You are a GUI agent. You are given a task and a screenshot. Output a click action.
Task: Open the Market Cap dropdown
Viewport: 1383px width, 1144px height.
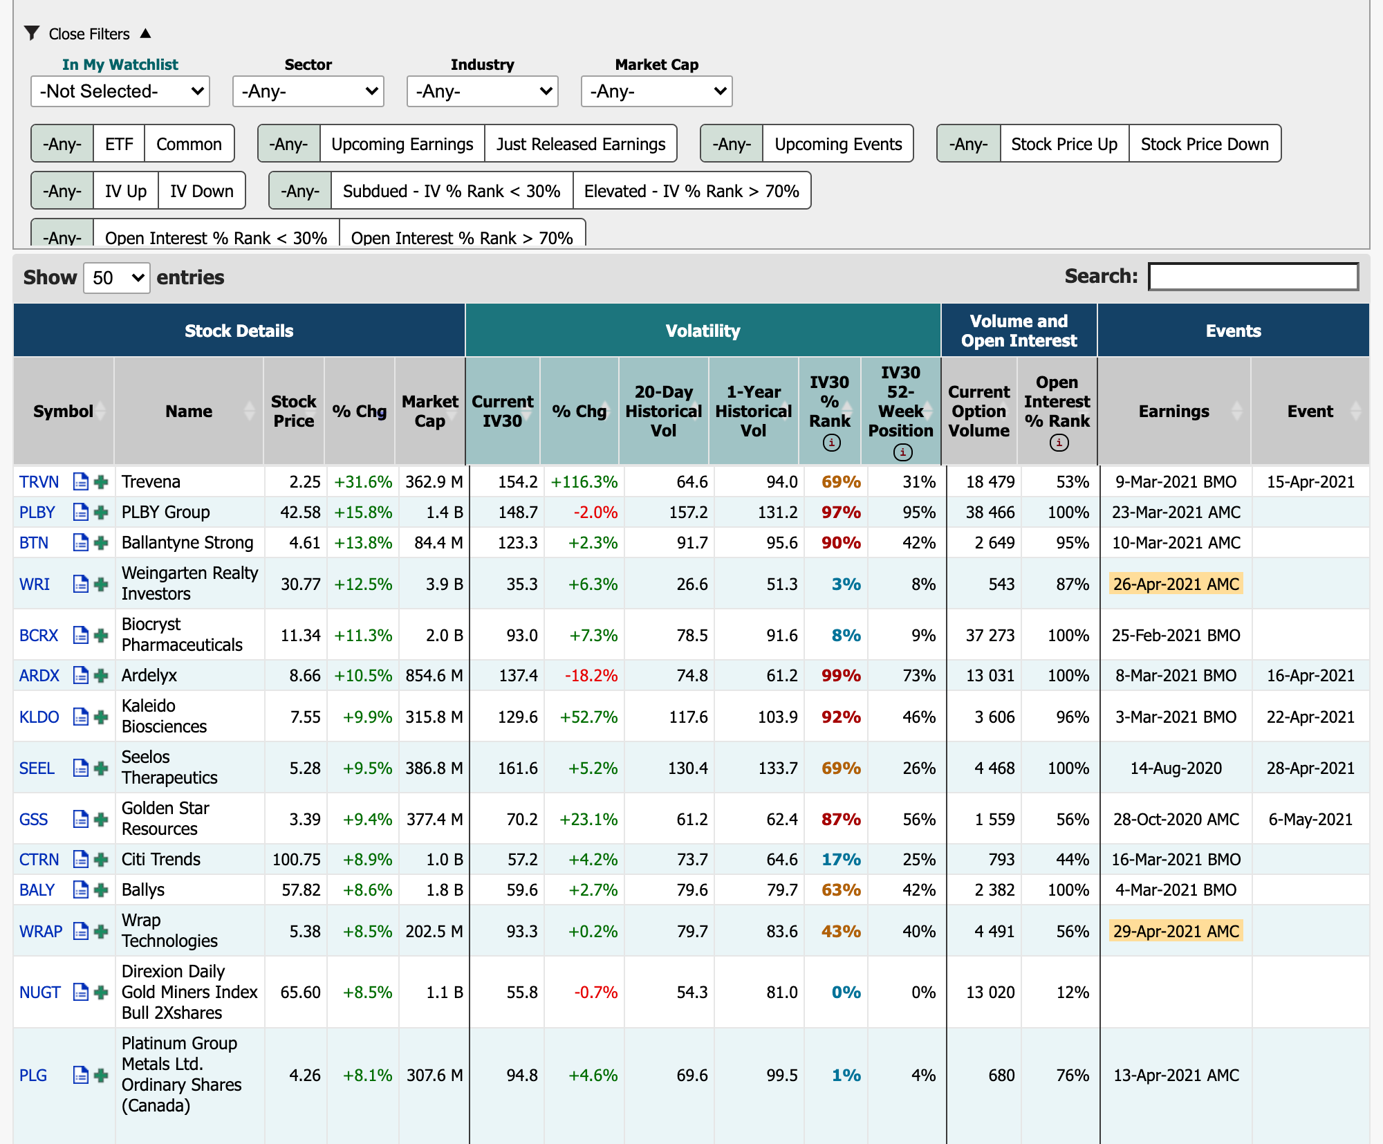click(x=657, y=91)
